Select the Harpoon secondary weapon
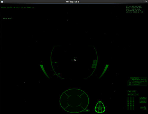 (x=135, y=83)
